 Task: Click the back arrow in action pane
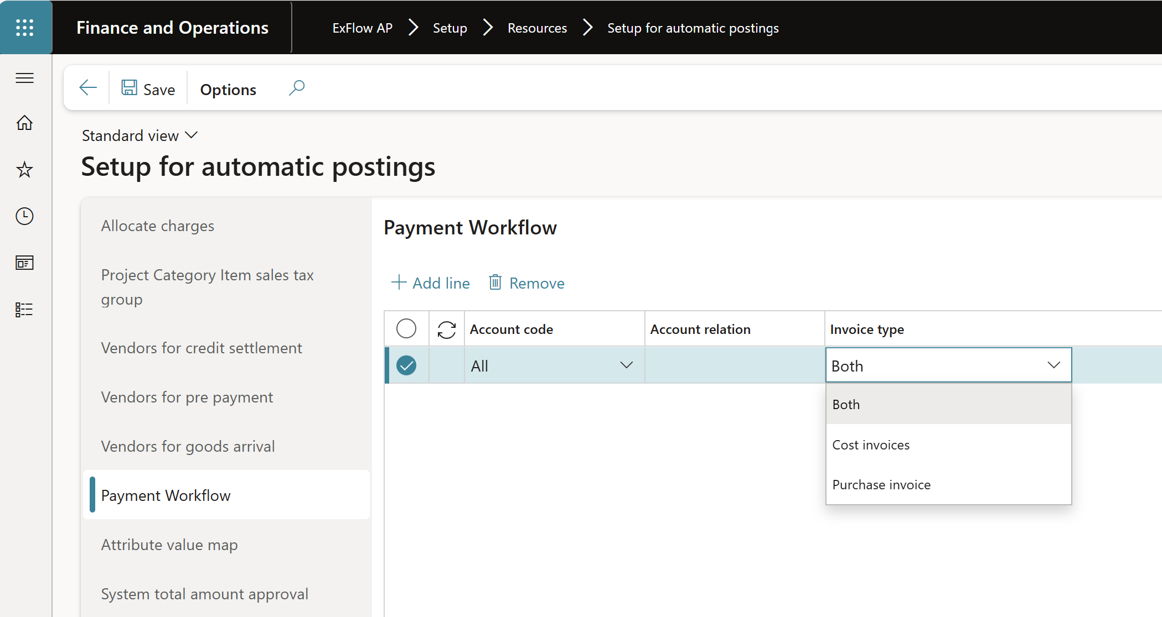click(x=88, y=88)
